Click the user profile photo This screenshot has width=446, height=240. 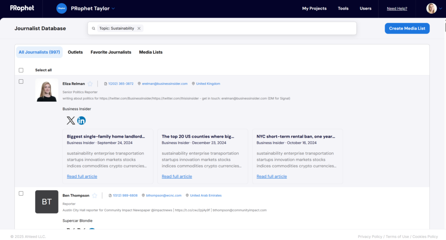pos(432,9)
